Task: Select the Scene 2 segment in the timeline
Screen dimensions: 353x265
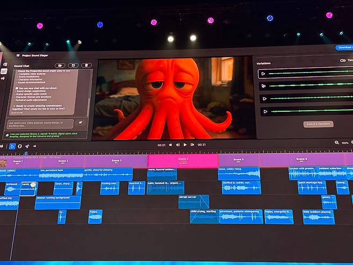Action: (x=63, y=161)
